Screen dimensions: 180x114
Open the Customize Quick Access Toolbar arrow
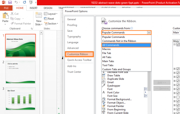(36, 2)
